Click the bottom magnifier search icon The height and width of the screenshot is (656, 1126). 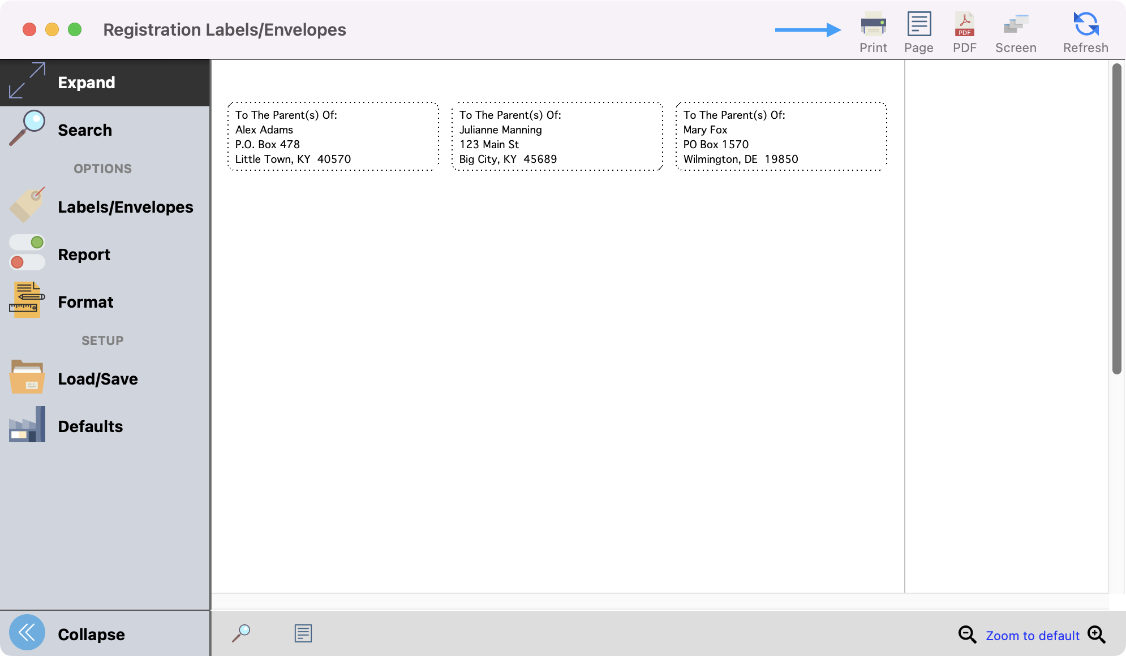[x=241, y=633]
